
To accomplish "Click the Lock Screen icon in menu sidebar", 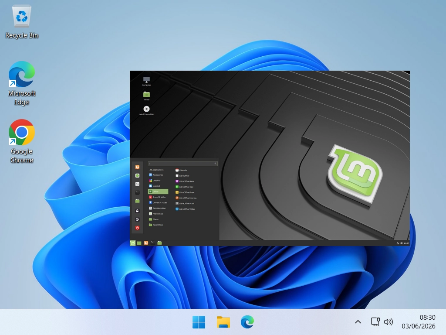I will [137, 211].
